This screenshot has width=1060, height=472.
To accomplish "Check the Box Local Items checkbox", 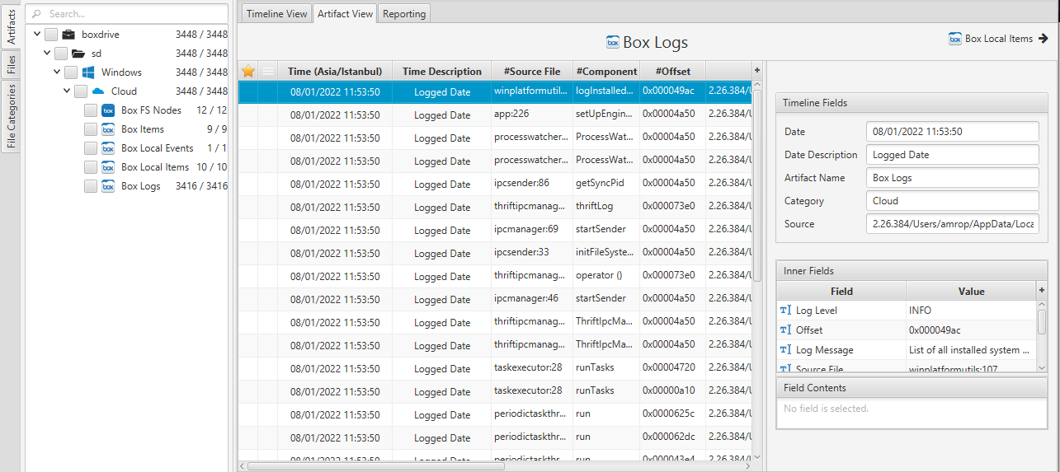I will tap(91, 167).
